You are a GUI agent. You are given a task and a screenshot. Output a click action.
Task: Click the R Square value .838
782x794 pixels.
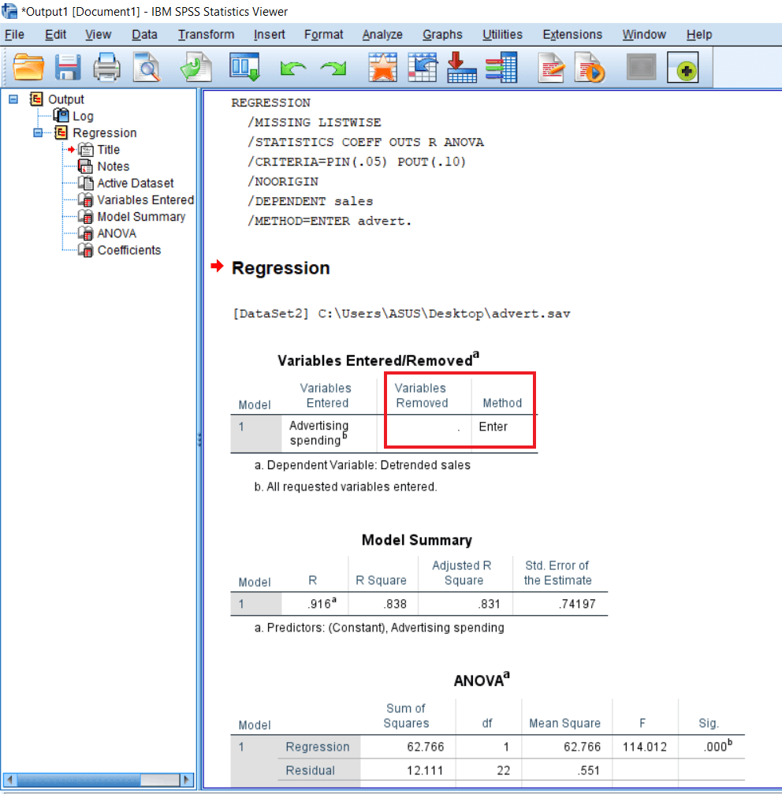pyautogui.click(x=395, y=604)
